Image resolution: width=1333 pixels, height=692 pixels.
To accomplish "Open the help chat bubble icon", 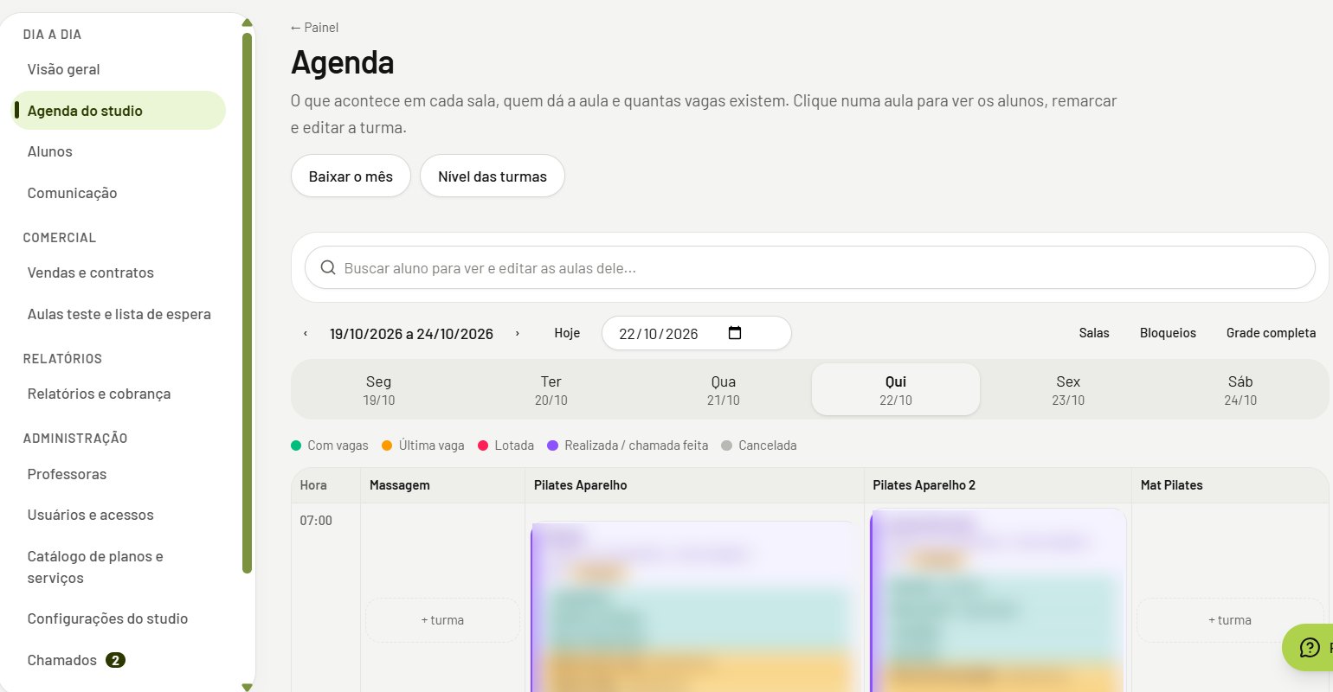I will [x=1310, y=647].
